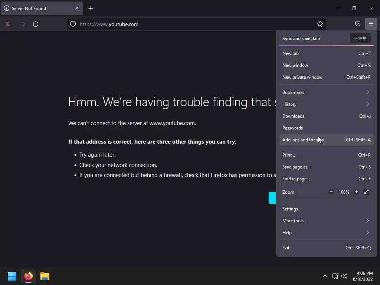
Task: Click the cyan Try Again button
Action: coord(272,198)
